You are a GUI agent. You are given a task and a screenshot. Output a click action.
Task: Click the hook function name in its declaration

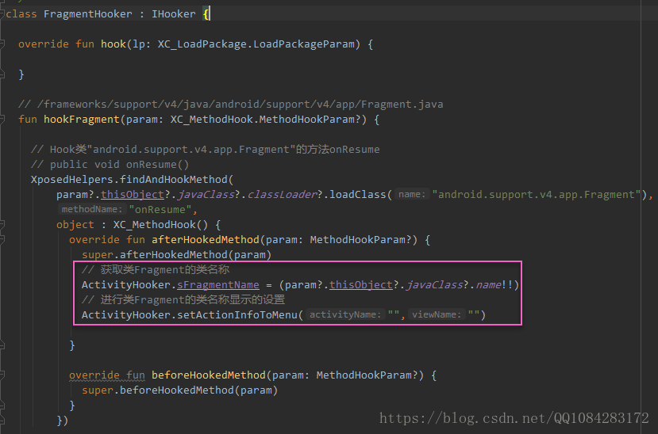114,44
